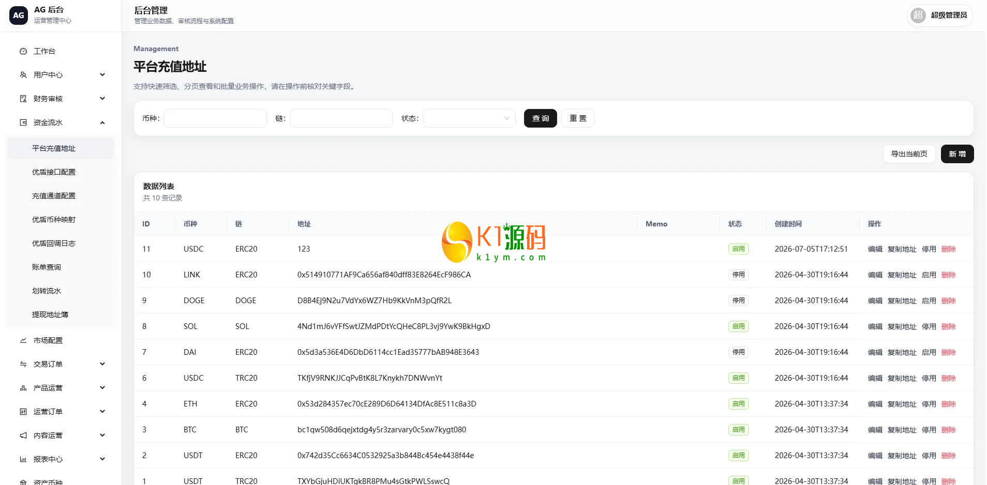This screenshot has height=485, width=987.
Task: Click the 资金流水 wallet icon
Action: click(23, 122)
